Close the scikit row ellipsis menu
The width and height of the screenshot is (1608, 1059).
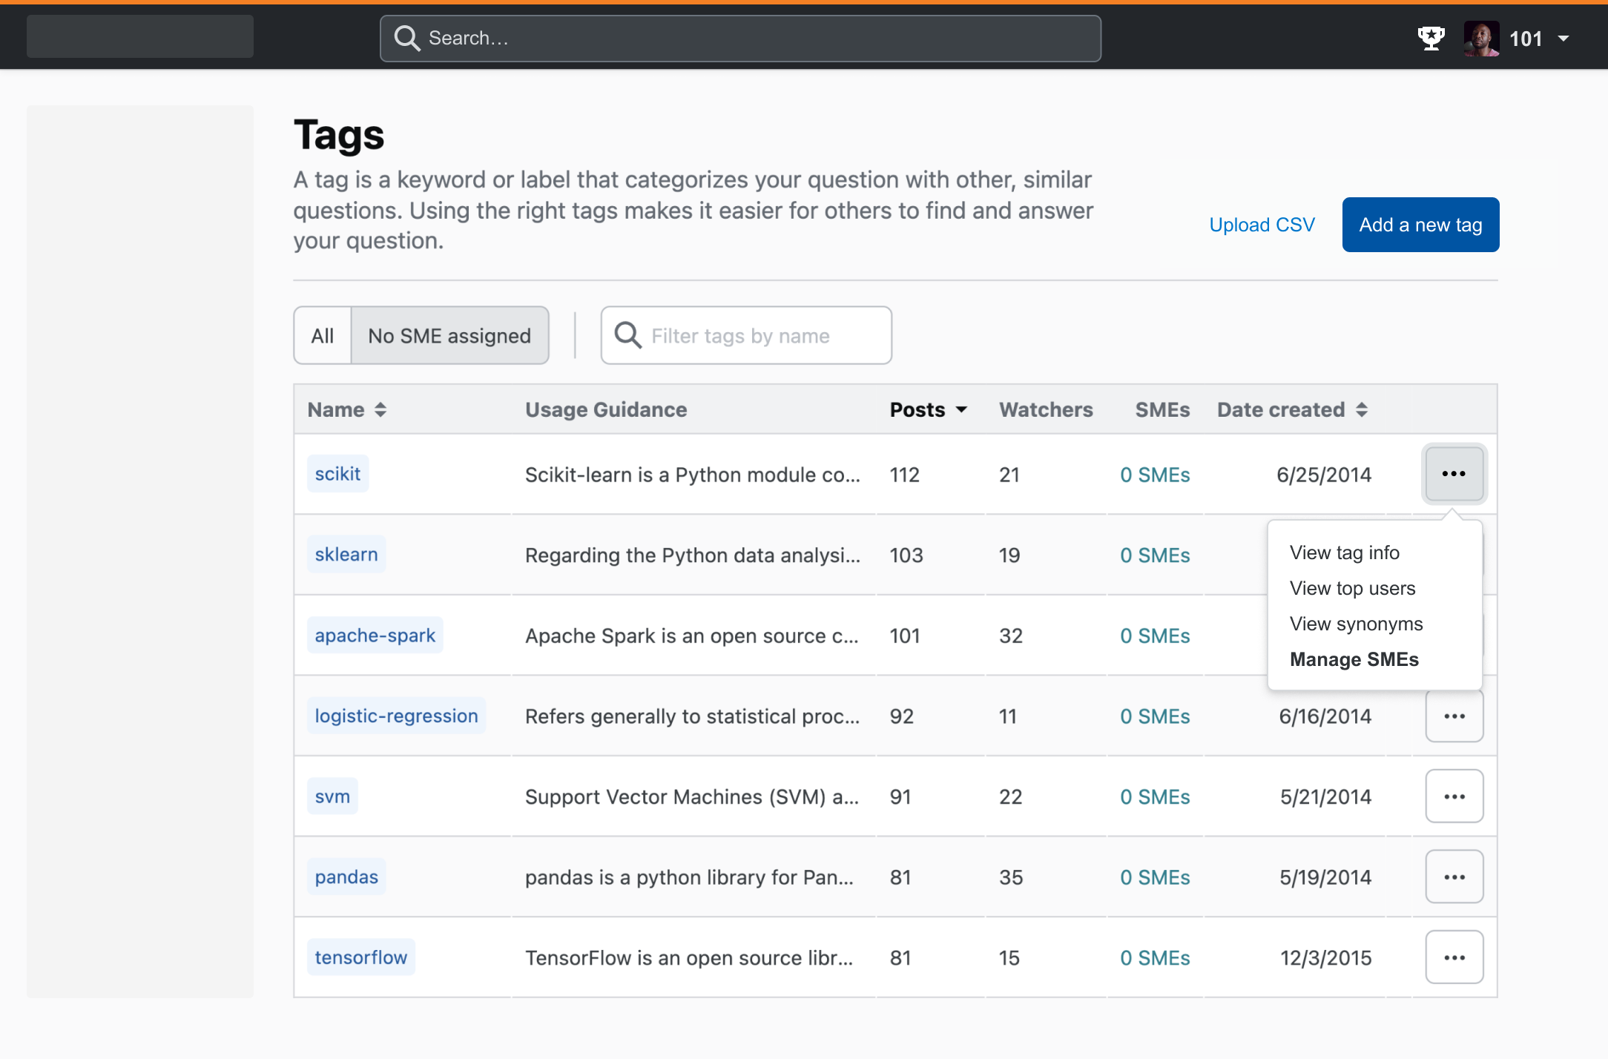1454,474
